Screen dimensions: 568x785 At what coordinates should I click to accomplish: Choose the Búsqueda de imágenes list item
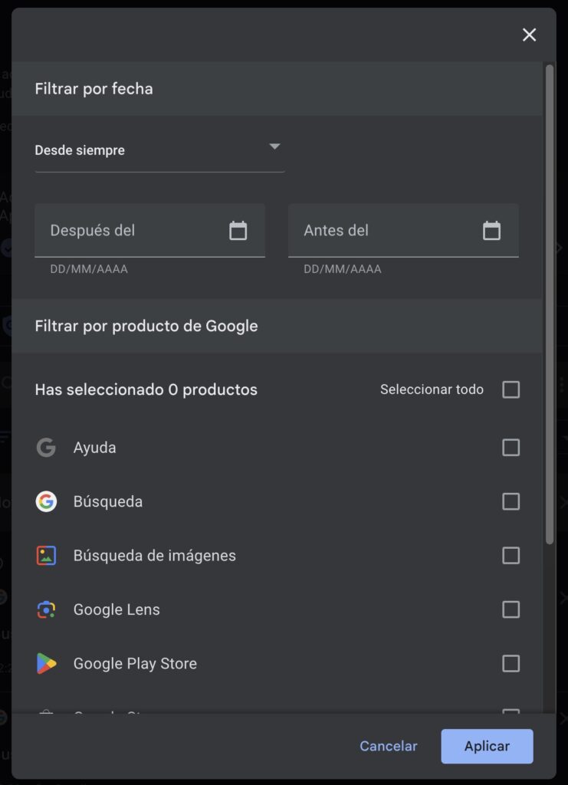pos(277,555)
